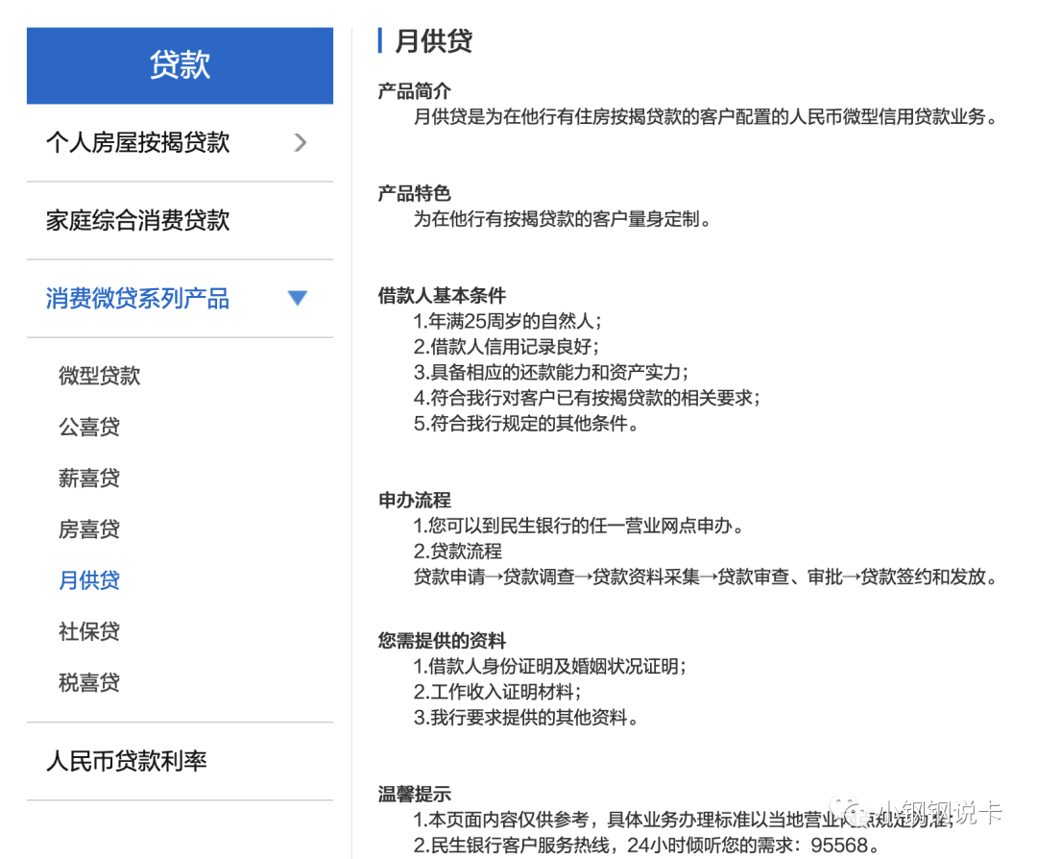Open the 微型贷款 page
This screenshot has height=859, width=1037.
tap(99, 375)
